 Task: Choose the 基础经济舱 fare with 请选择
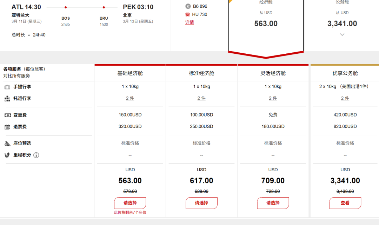[x=130, y=203]
